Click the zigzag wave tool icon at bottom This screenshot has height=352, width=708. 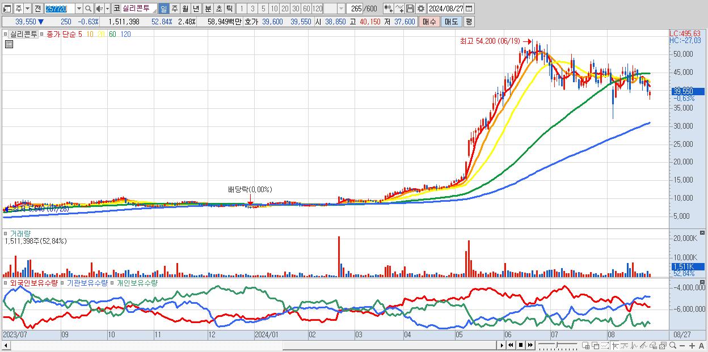(634, 345)
